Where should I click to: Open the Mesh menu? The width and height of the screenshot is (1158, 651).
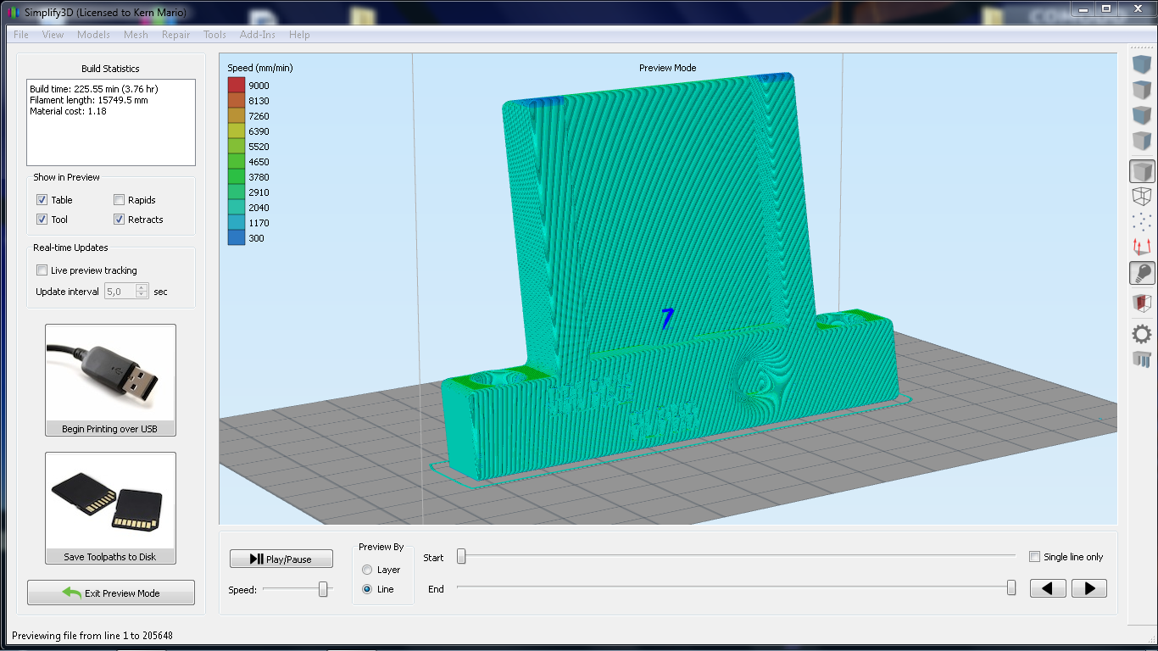(136, 35)
